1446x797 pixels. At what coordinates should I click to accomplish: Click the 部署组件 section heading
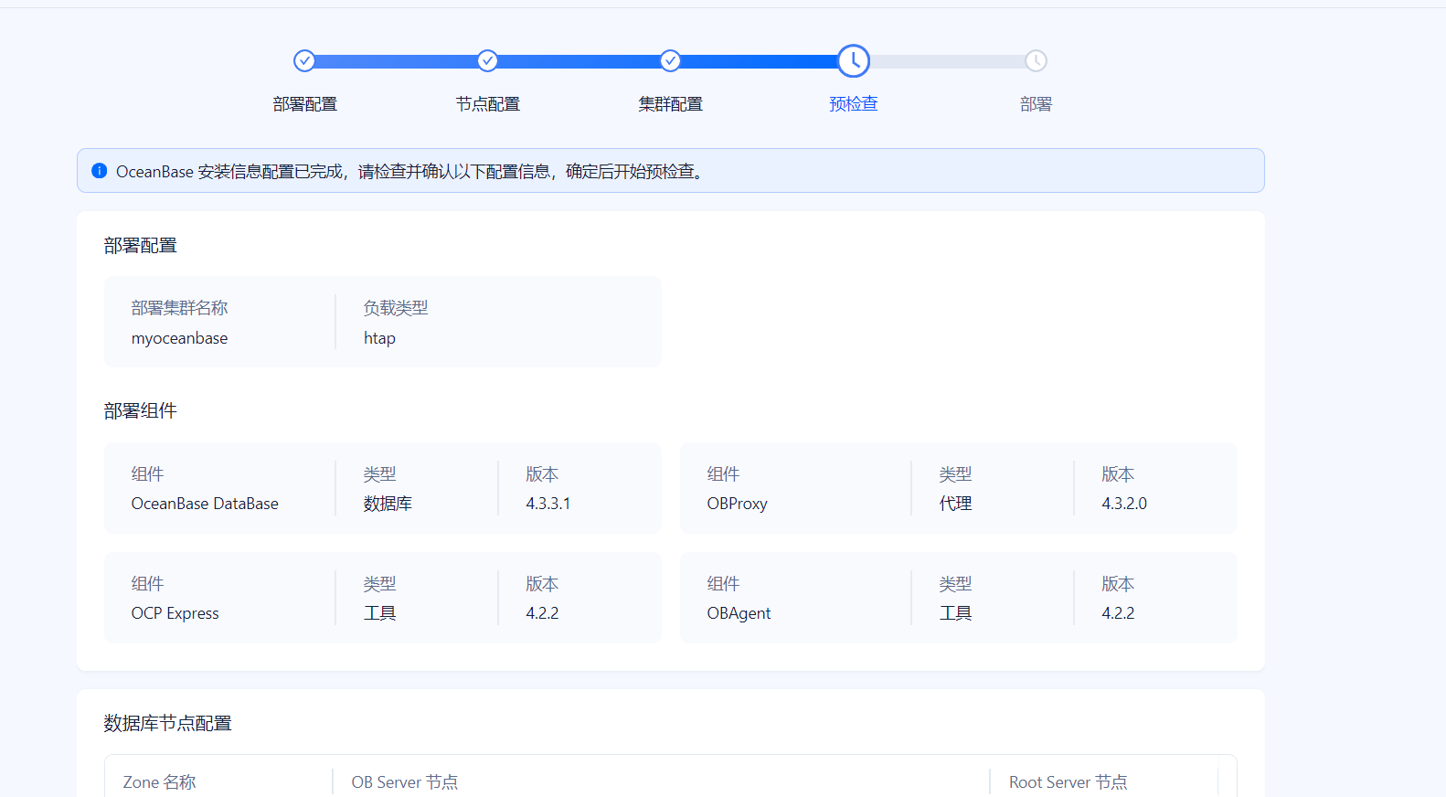coord(140,411)
